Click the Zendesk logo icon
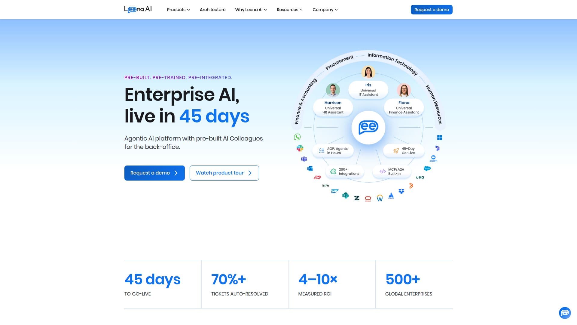Screen dimensions: 577x325 357,198
